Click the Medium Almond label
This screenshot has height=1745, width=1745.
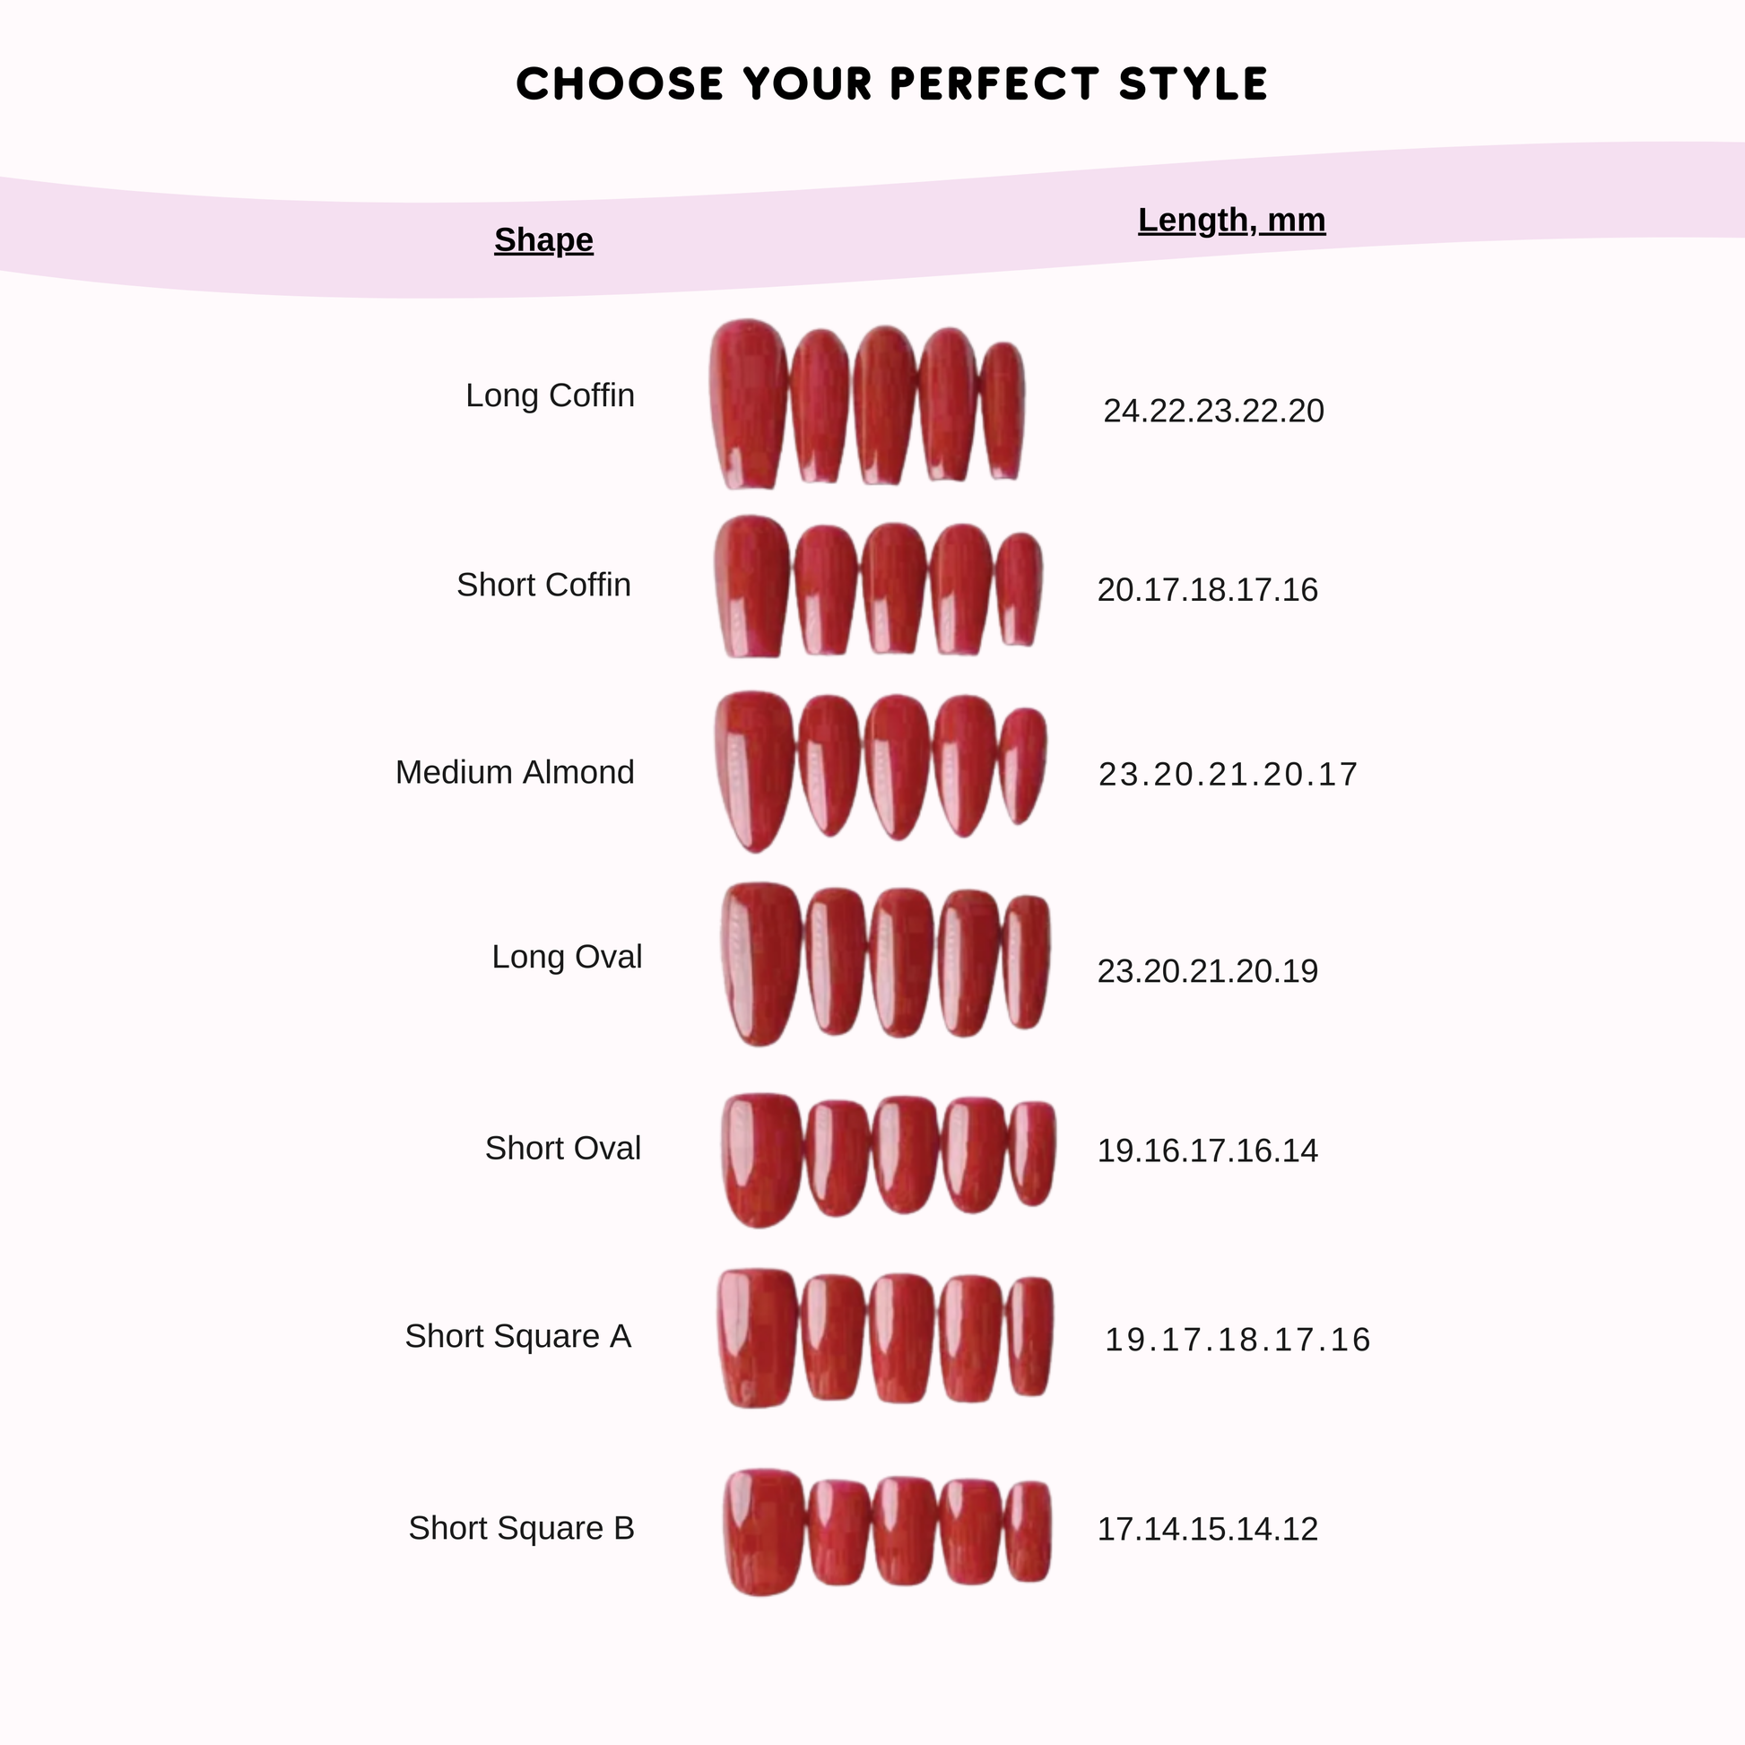(x=515, y=772)
